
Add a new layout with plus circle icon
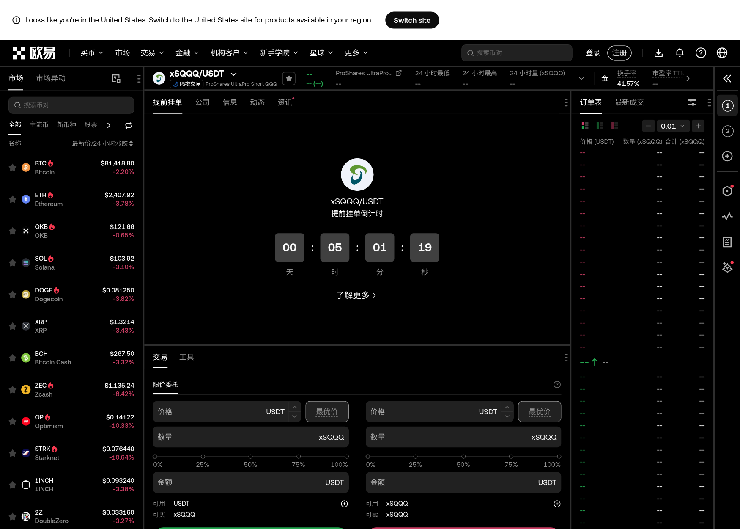727,156
